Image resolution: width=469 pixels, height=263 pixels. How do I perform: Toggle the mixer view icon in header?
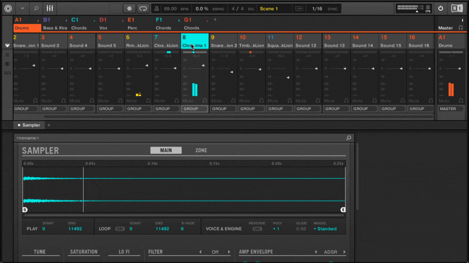pos(50,8)
